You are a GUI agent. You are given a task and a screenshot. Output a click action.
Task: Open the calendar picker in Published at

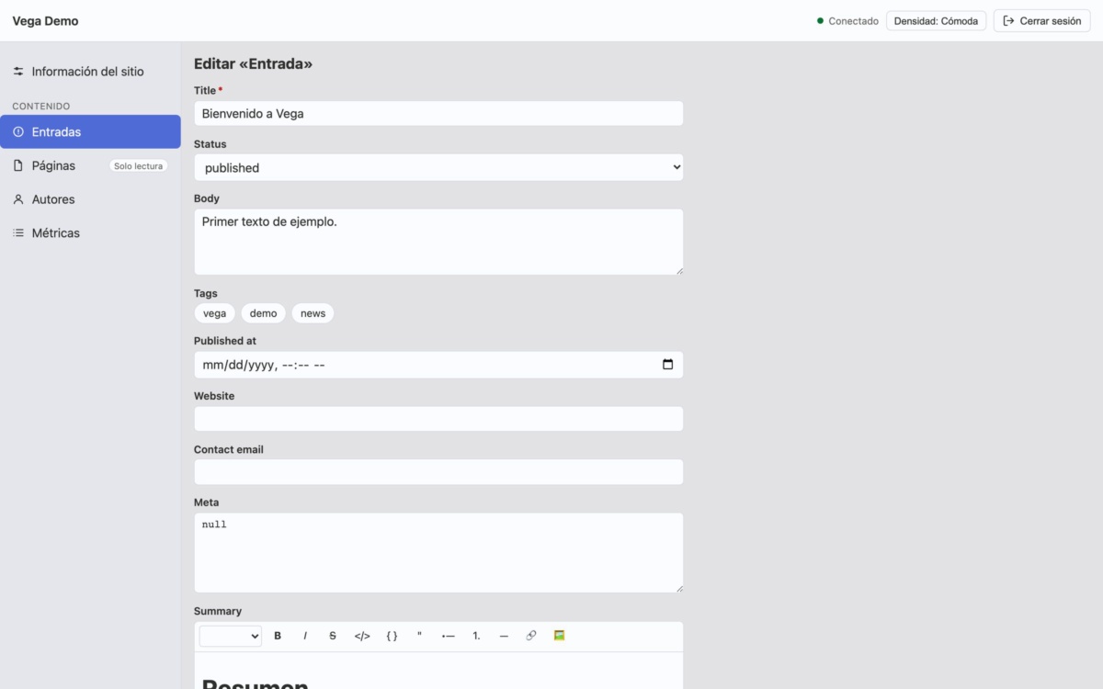coord(667,365)
